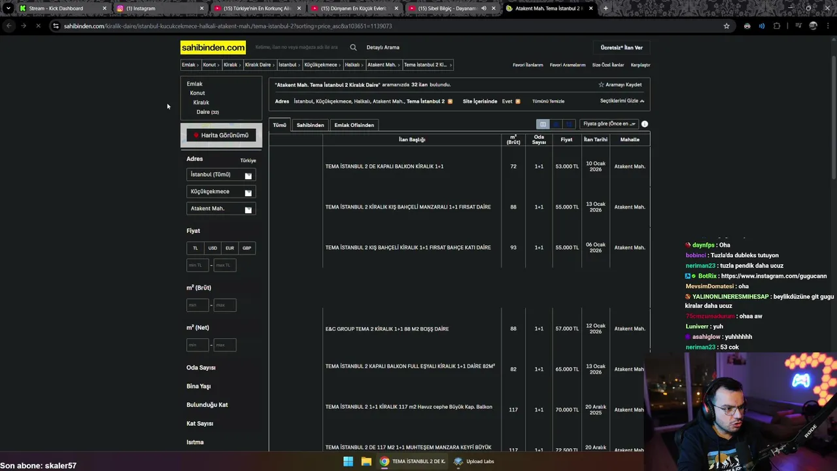Screen dimensions: 837x471
Task: Expand the Isıtma filter
Action: pyautogui.click(x=195, y=442)
